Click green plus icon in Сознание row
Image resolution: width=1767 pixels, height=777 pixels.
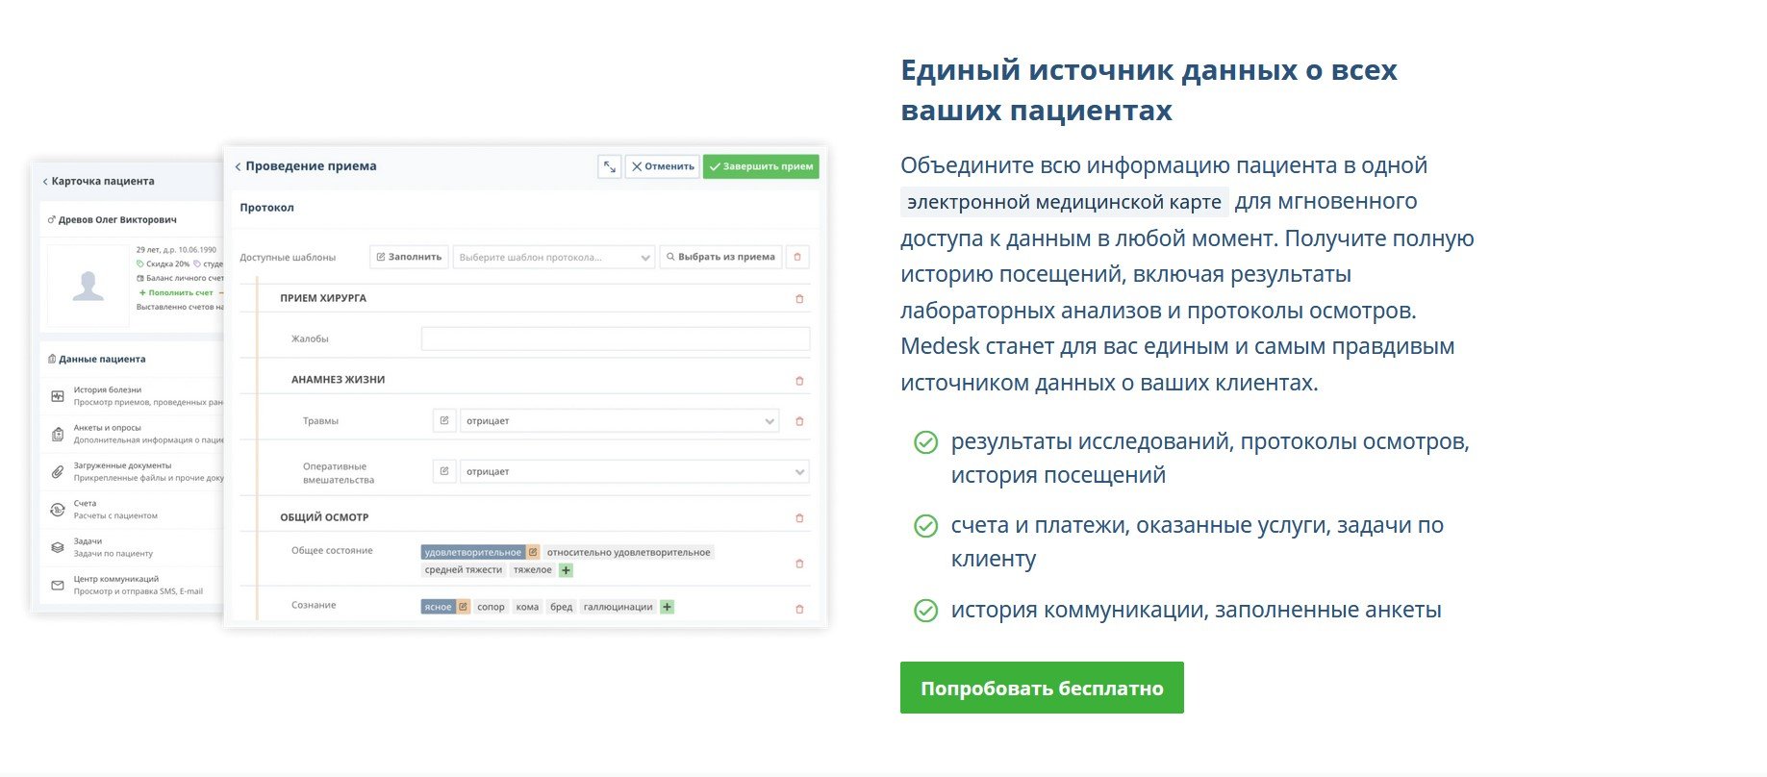coord(668,607)
